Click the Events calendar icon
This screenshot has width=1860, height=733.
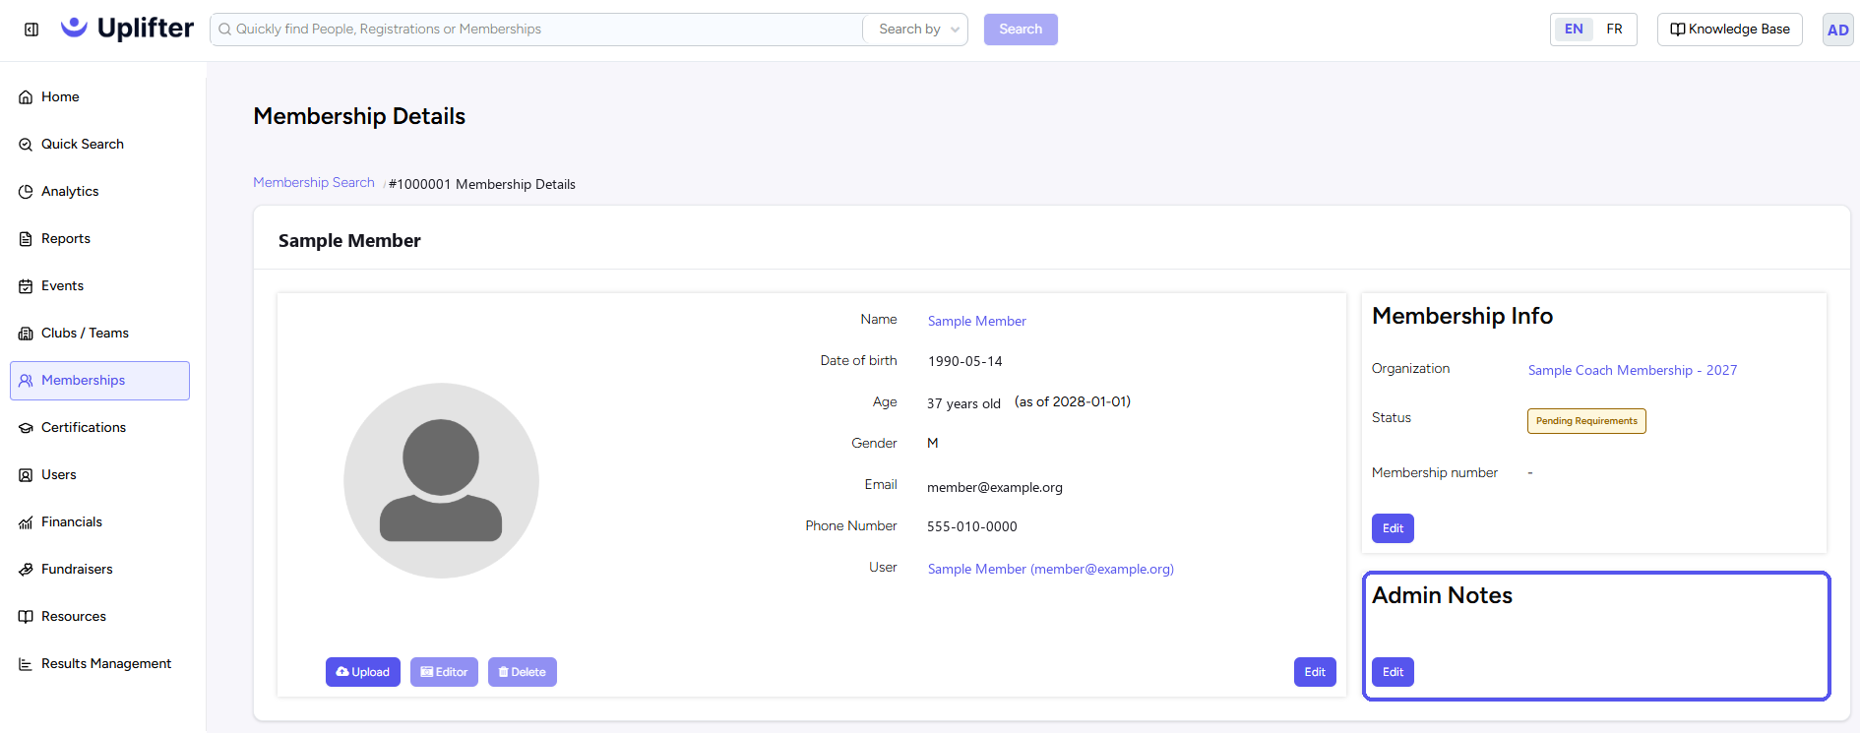tap(26, 286)
